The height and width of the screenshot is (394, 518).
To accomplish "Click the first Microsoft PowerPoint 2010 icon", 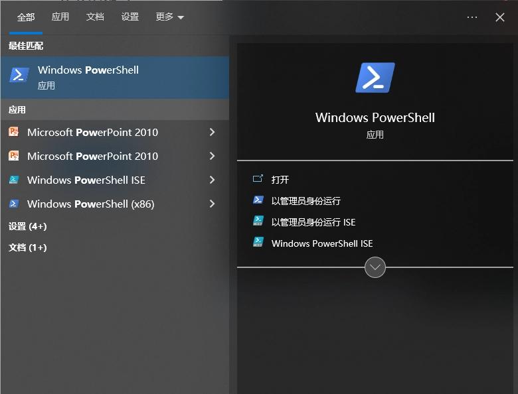I will pos(13,132).
